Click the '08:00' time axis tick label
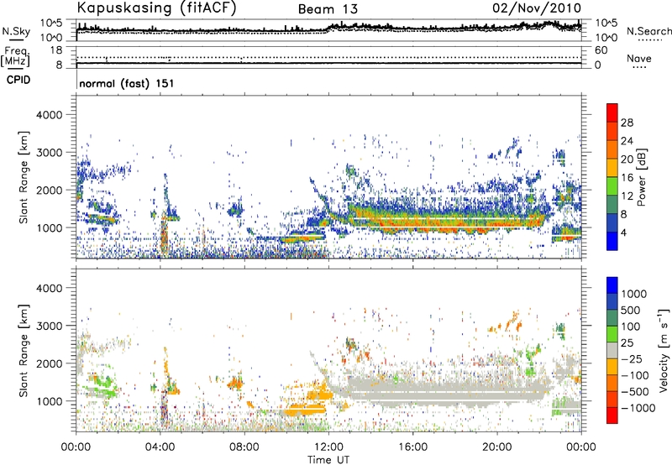 pyautogui.click(x=244, y=447)
